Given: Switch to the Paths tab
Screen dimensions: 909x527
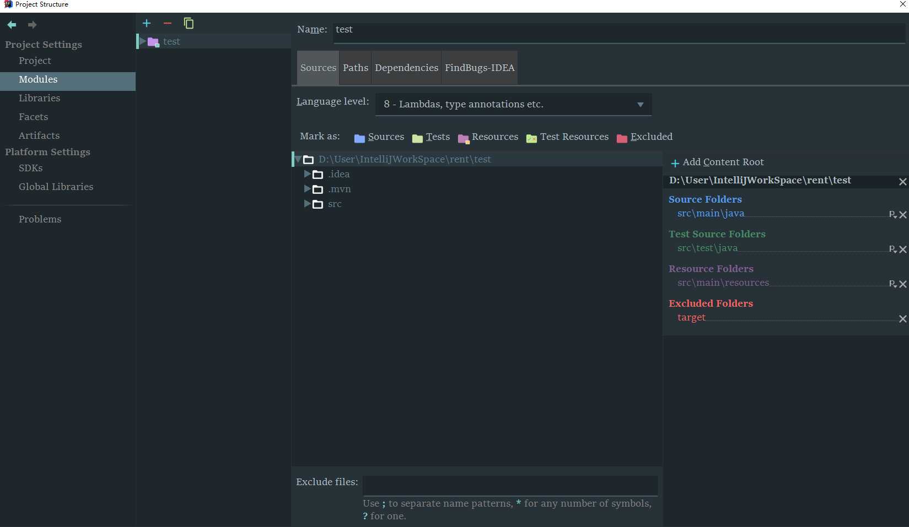Looking at the screenshot, I should (356, 68).
